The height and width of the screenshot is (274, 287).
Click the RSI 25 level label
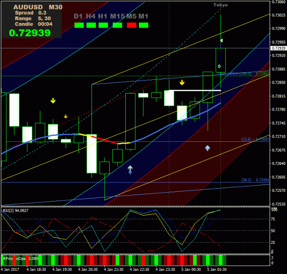point(273,242)
